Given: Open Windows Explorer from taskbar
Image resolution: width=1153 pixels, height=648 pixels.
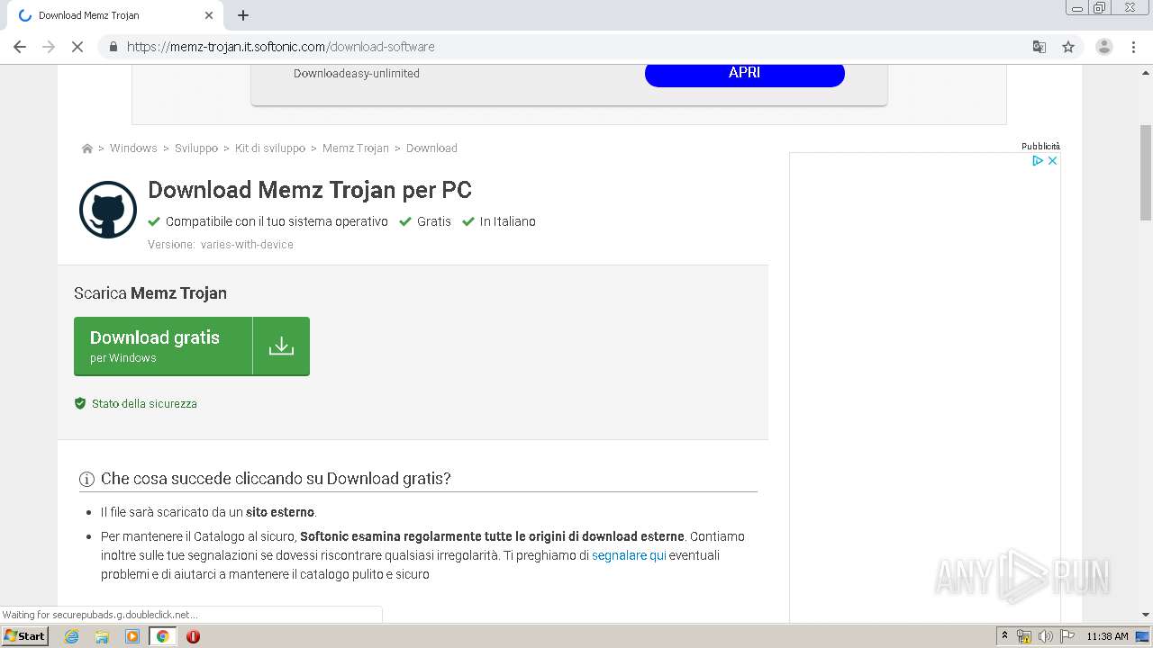Looking at the screenshot, I should point(102,636).
